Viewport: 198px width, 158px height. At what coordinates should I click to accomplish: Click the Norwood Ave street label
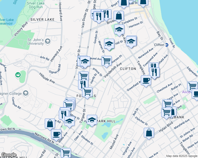146,53
